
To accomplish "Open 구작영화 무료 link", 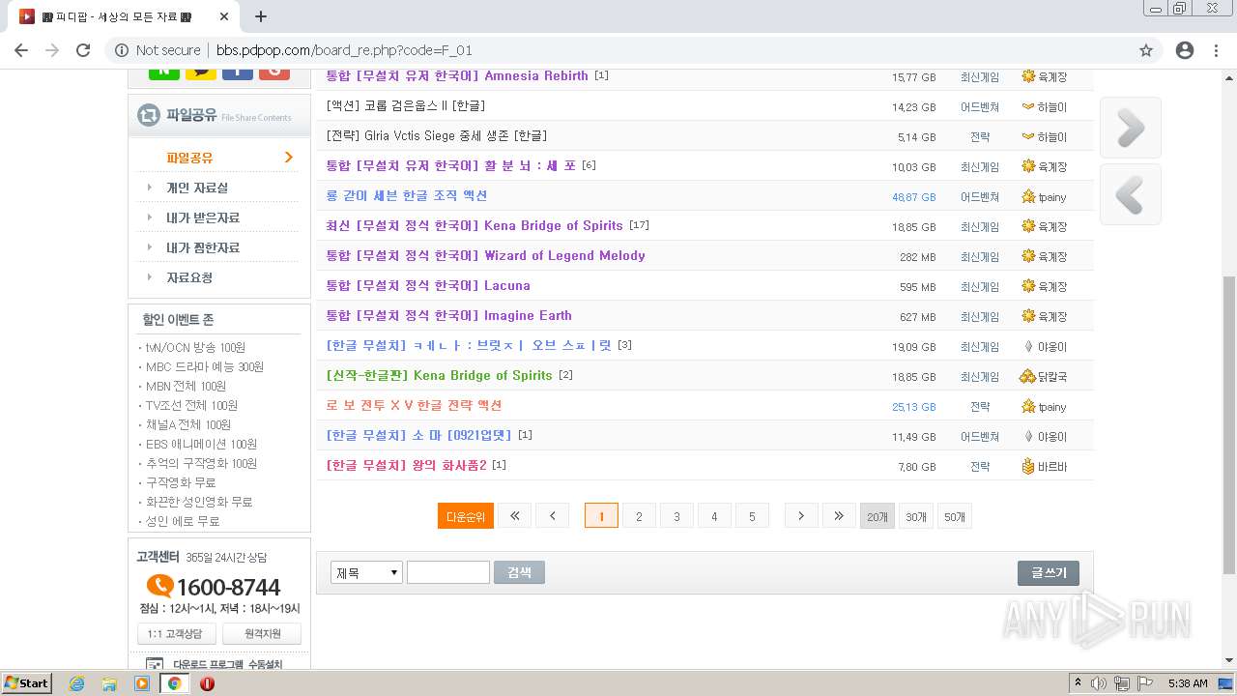I will click(x=180, y=482).
